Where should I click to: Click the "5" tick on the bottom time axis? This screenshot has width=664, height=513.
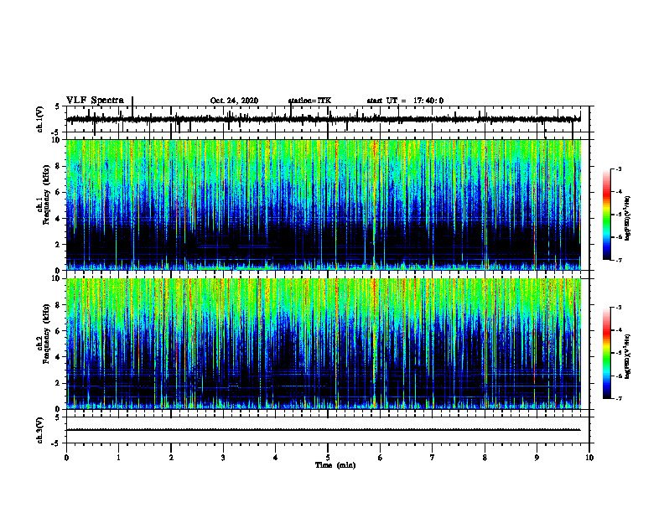(328, 458)
